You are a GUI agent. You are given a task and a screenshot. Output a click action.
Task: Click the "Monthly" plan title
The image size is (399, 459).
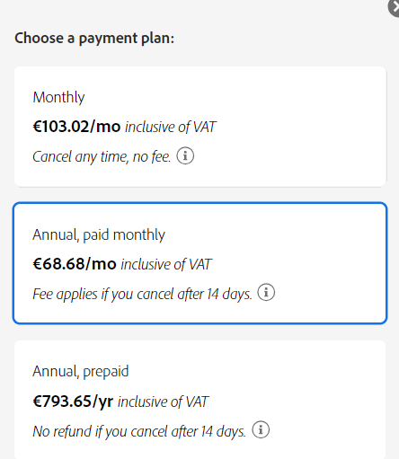(x=58, y=97)
